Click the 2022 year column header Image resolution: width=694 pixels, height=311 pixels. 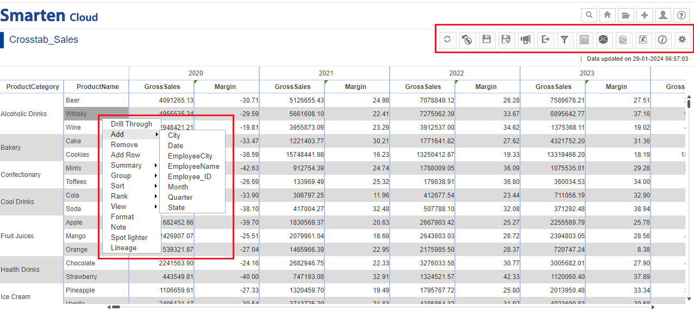pos(455,73)
